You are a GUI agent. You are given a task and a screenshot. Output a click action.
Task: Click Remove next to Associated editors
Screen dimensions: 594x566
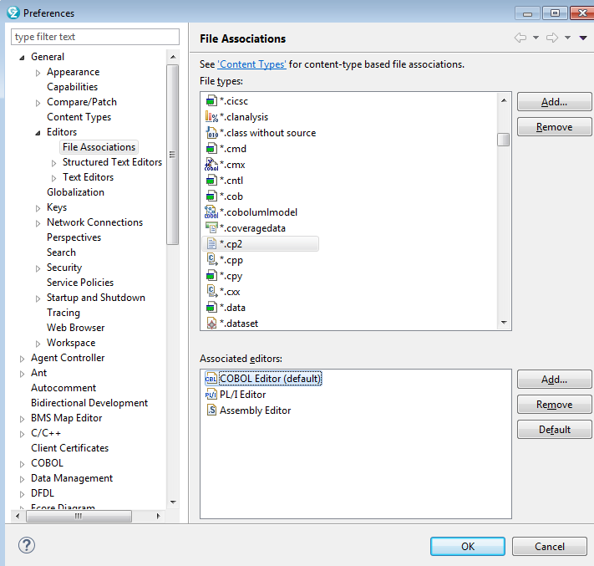pos(554,405)
